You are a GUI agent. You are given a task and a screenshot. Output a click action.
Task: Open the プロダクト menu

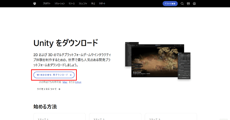click(x=47, y=4)
